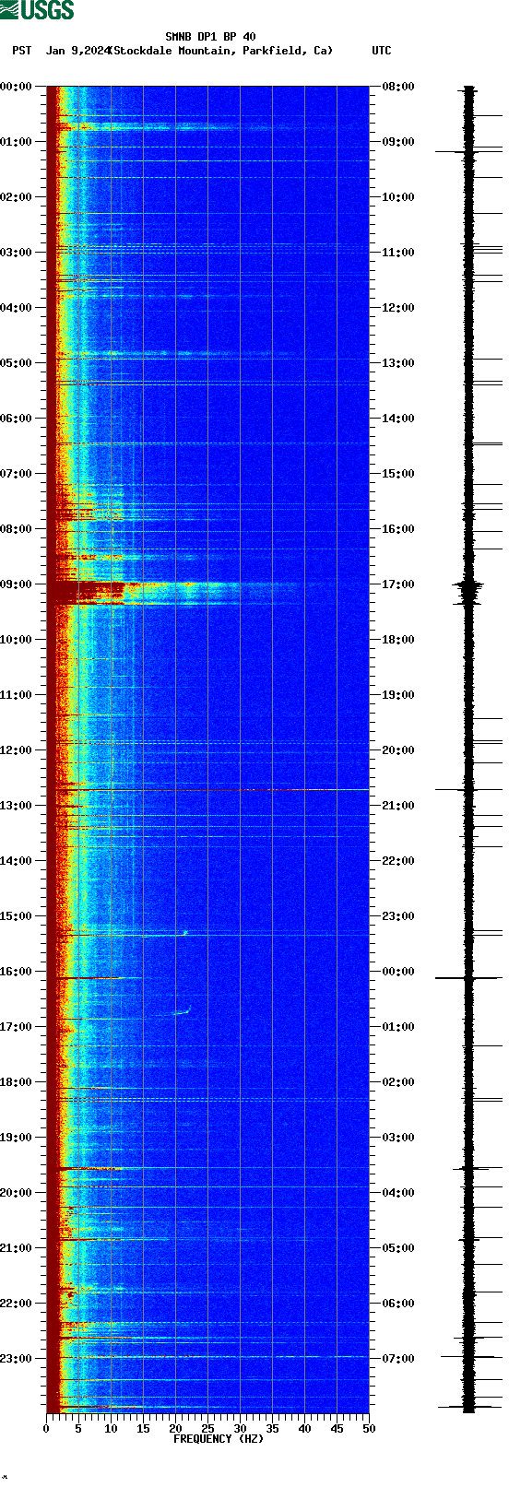Image resolution: width=509 pixels, height=1487 pixels.
Task: Click the 03:00 UTC time label
Action: pyautogui.click(x=398, y=1138)
